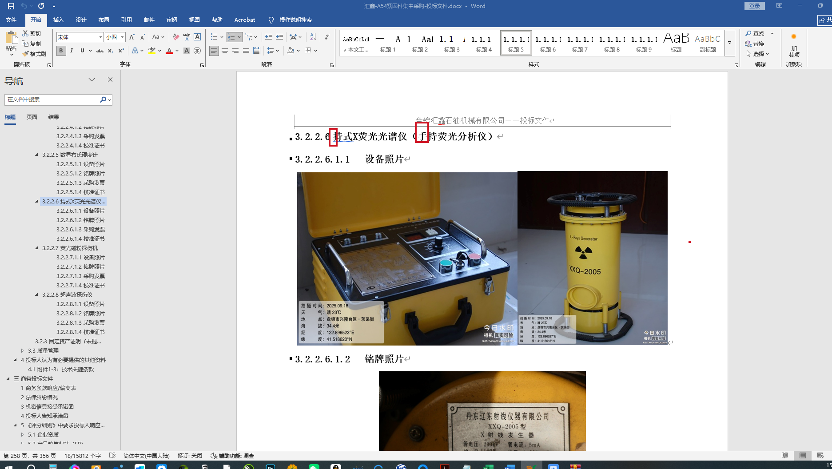
Task: Align paragraph text to the right
Action: coord(235,51)
